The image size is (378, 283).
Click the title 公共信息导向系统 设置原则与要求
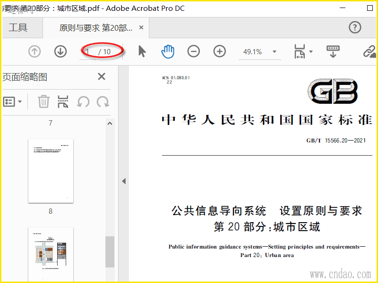click(267, 210)
